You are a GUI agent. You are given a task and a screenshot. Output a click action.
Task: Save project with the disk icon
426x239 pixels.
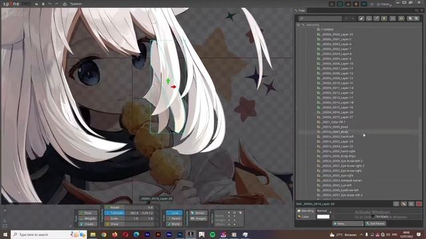pos(43,4)
